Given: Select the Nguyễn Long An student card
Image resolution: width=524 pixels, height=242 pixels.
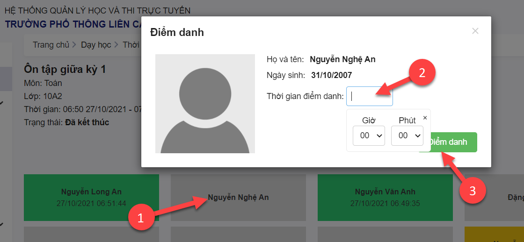Looking at the screenshot, I should 91,198.
